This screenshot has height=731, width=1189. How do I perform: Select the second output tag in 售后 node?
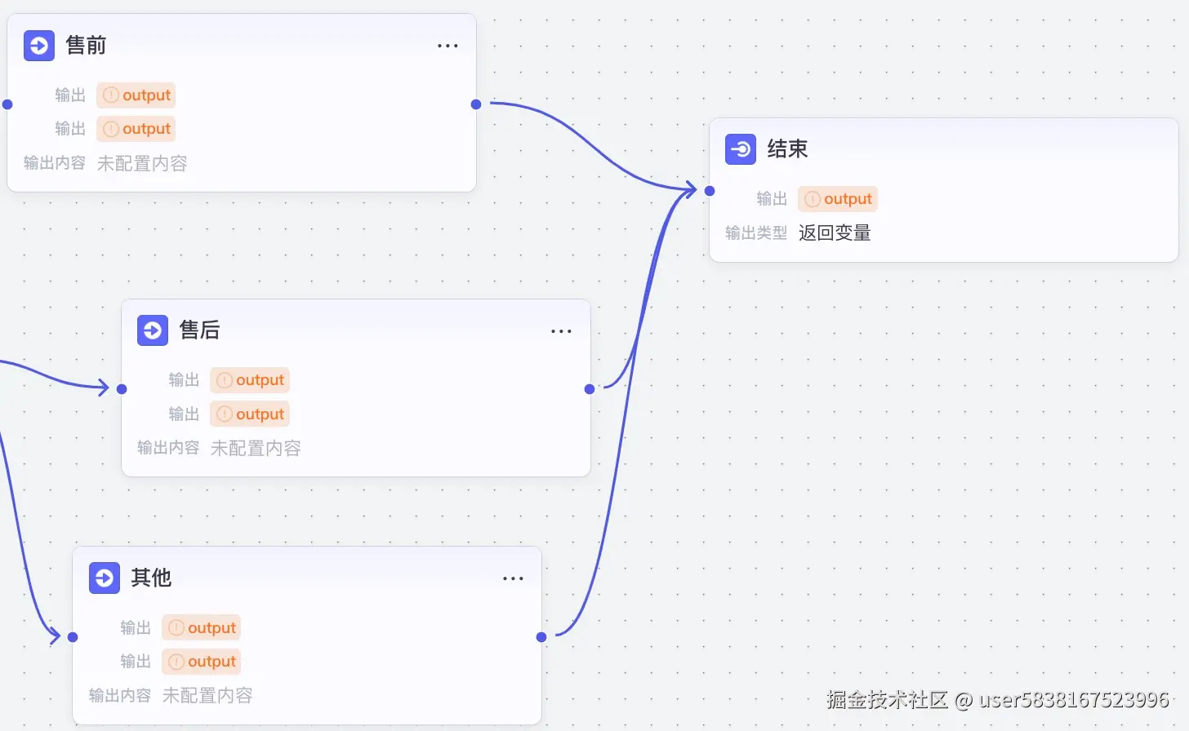[250, 414]
